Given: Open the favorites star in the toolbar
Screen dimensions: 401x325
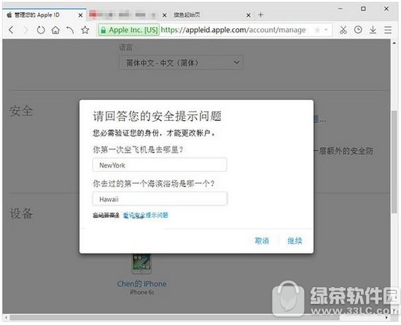Looking at the screenshot, I should pos(85,30).
